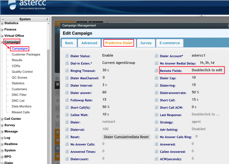Expand the Statistics tree node
The width and height of the screenshot is (229, 164).
(2, 24)
